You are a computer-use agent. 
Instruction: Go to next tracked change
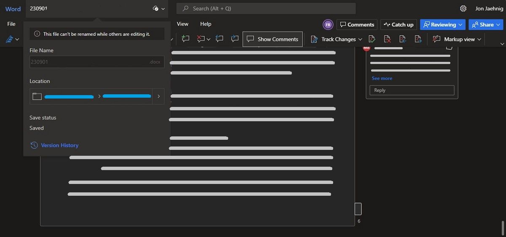click(418, 39)
